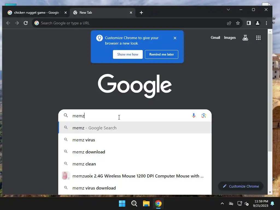Click the scrollbar down arrow
The height and width of the screenshot is (210, 280).
pos(270,192)
